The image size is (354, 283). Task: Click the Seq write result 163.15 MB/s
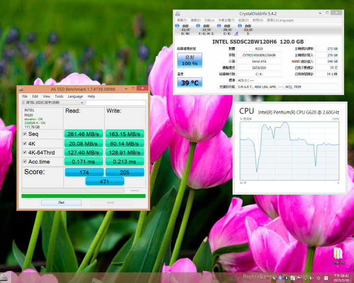point(124,134)
